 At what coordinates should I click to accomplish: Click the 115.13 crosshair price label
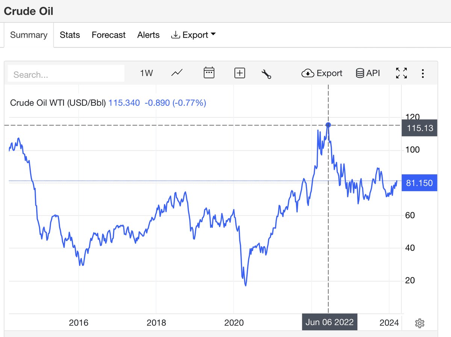[x=420, y=128]
